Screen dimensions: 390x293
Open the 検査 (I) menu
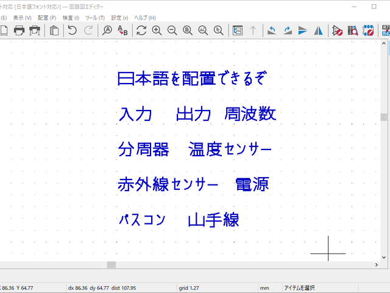(71, 18)
